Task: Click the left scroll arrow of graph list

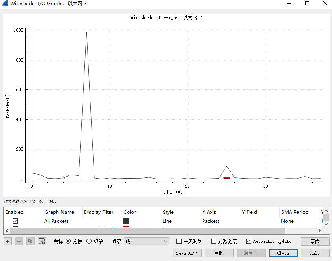Action: tap(7, 231)
